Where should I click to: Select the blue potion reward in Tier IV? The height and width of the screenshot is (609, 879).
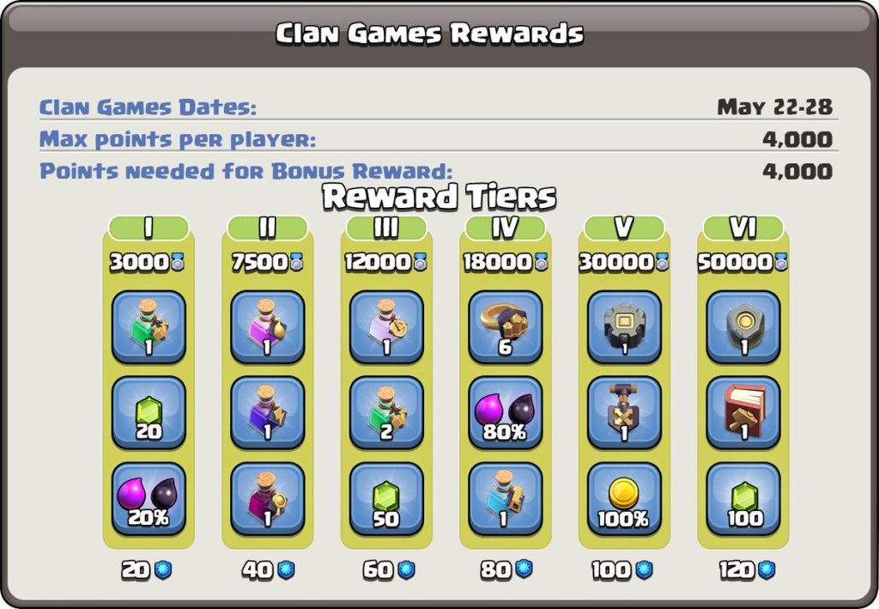[505, 498]
